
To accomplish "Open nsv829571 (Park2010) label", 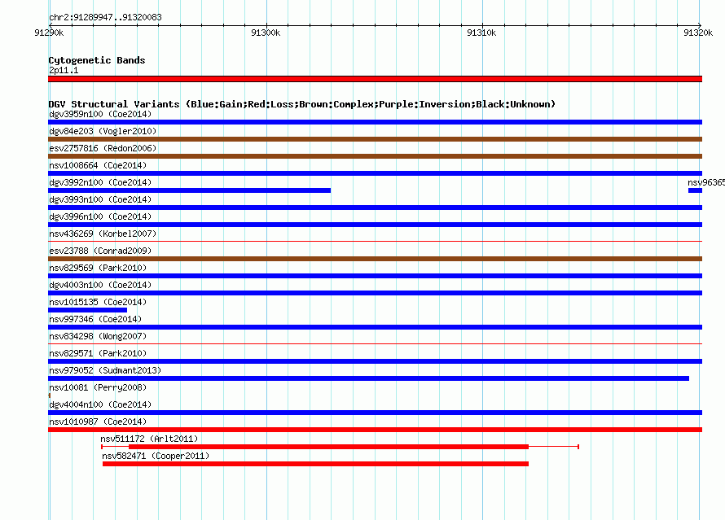I will [x=98, y=353].
